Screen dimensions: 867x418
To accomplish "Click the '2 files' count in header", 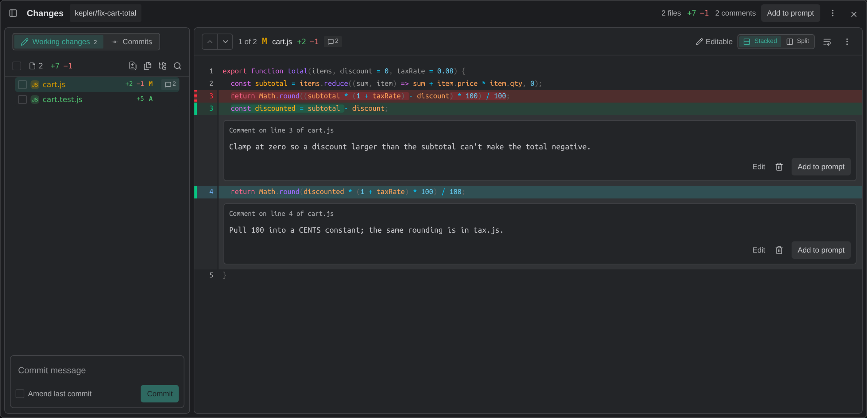I will click(671, 13).
